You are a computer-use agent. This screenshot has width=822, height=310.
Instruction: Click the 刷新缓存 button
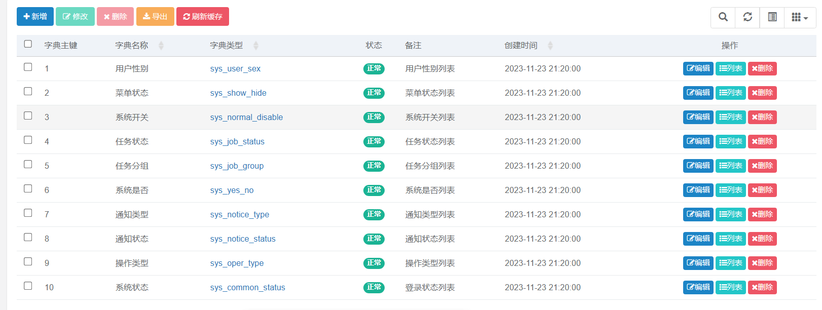[x=203, y=16]
